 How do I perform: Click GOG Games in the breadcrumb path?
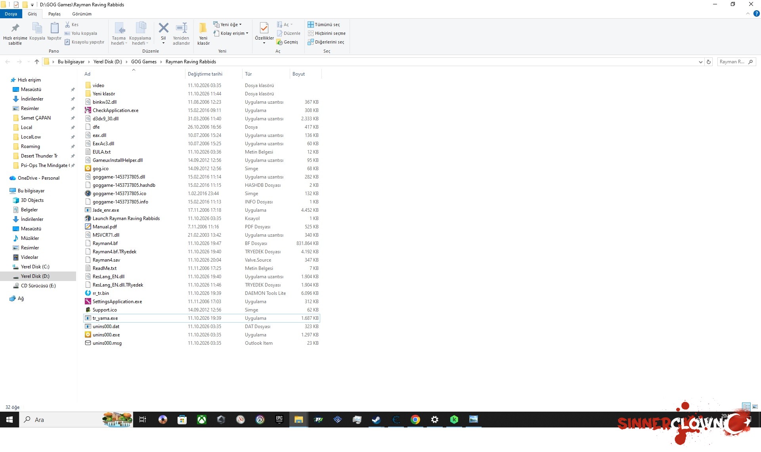(144, 62)
